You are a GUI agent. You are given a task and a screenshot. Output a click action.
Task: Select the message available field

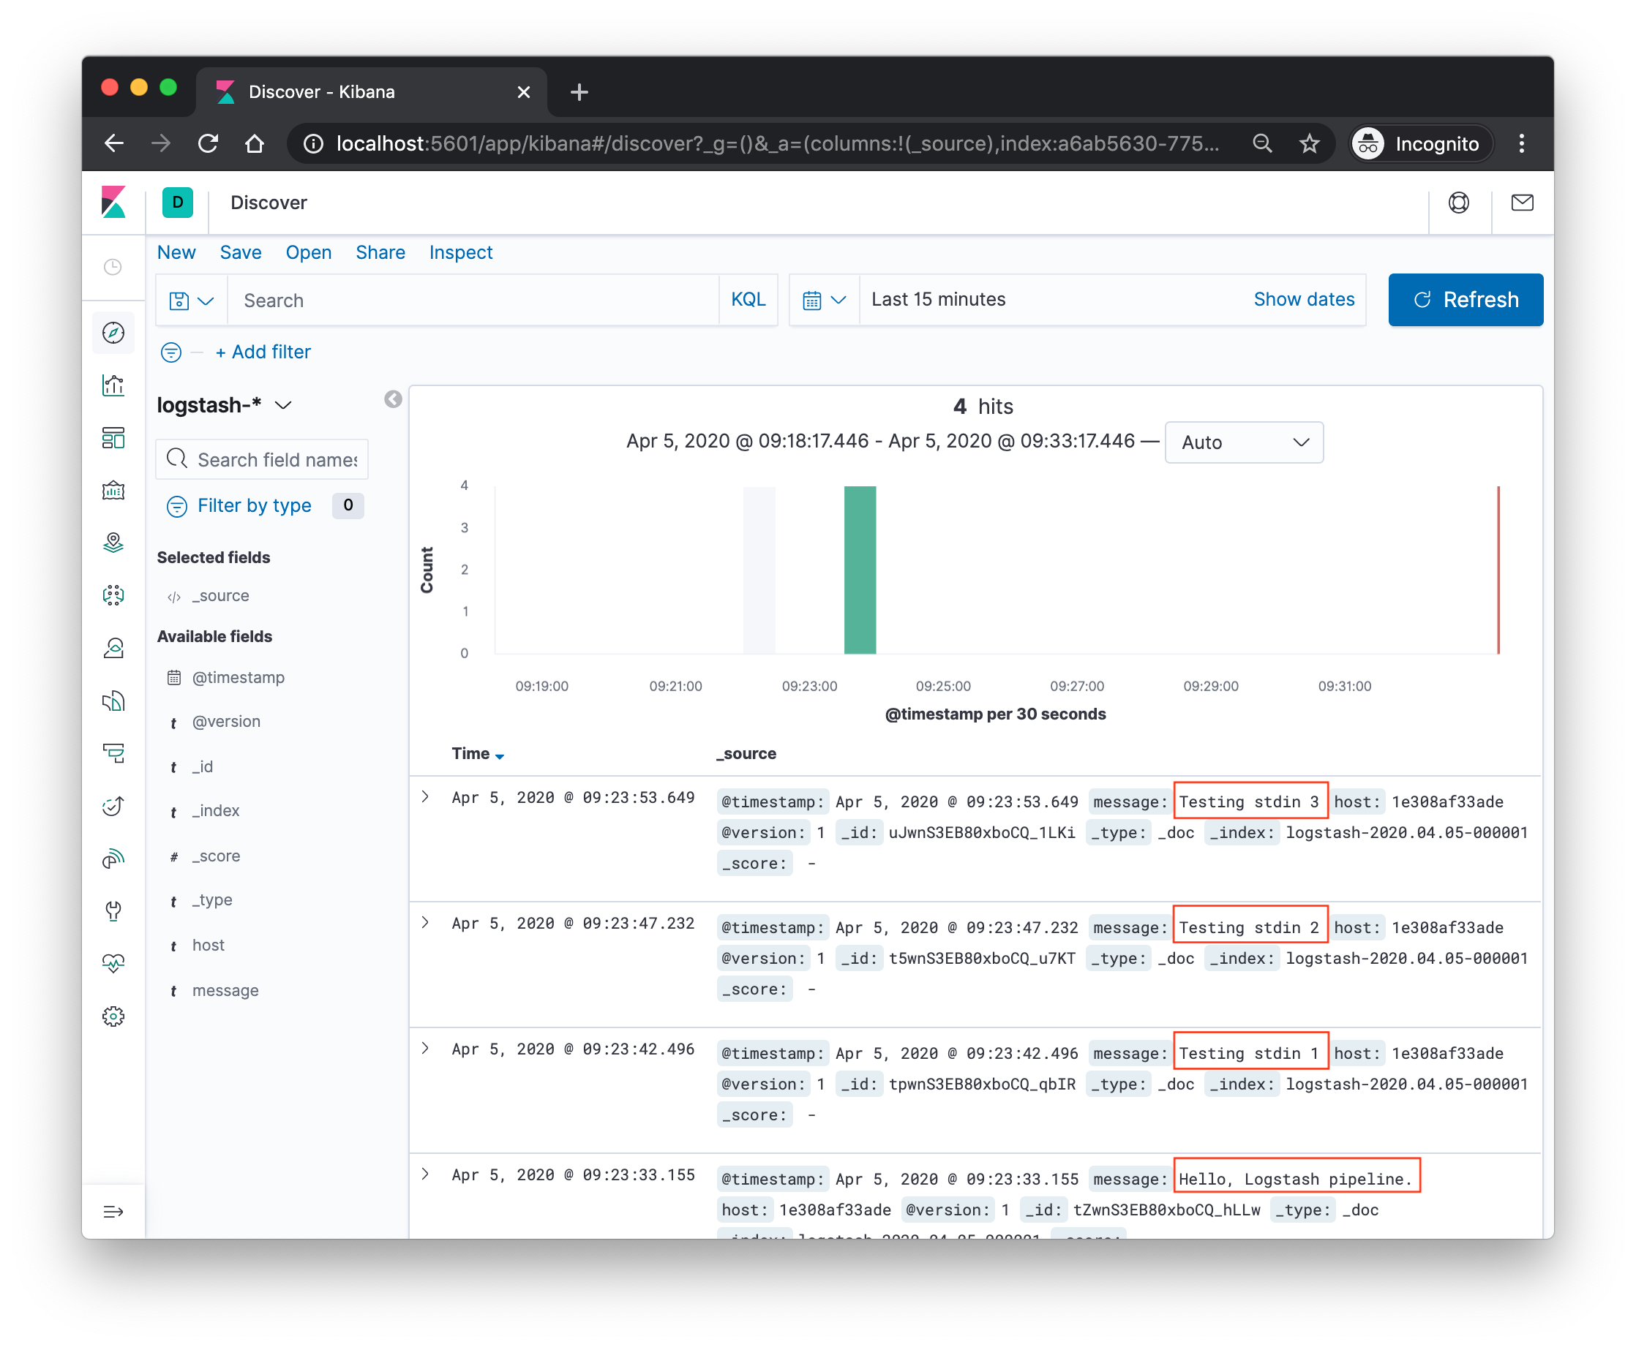pos(225,991)
